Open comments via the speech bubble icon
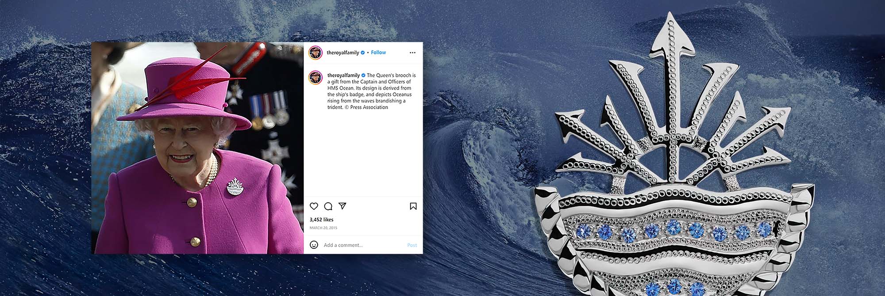 [x=328, y=206]
